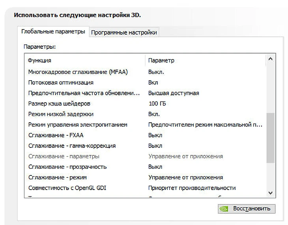Click the Параметр column header
Viewport: 288px width, 225px height.
click(x=161, y=61)
